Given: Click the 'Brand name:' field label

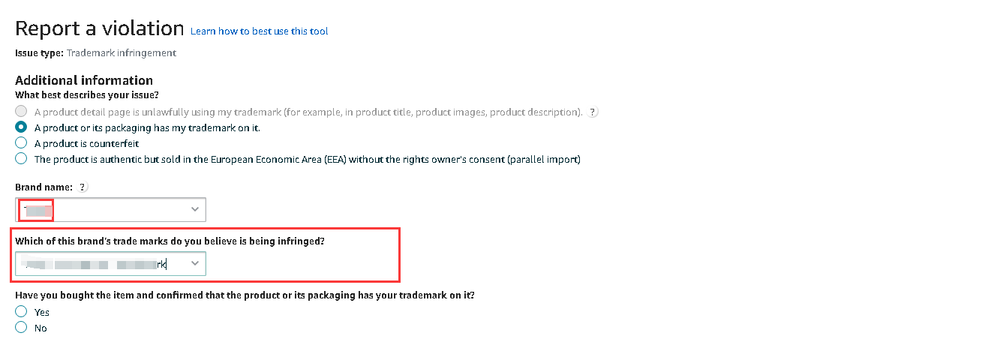Looking at the screenshot, I should click(44, 187).
